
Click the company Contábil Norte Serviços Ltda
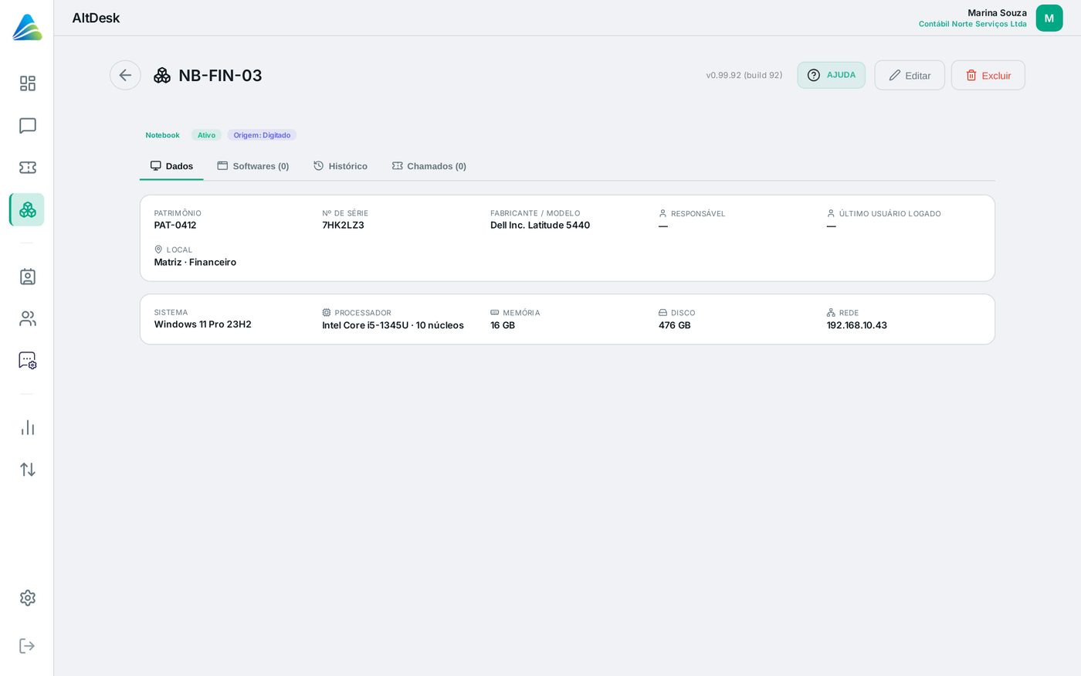973,24
